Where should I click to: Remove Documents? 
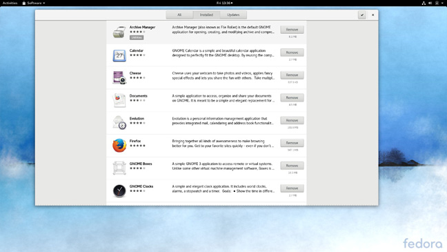point(292,97)
